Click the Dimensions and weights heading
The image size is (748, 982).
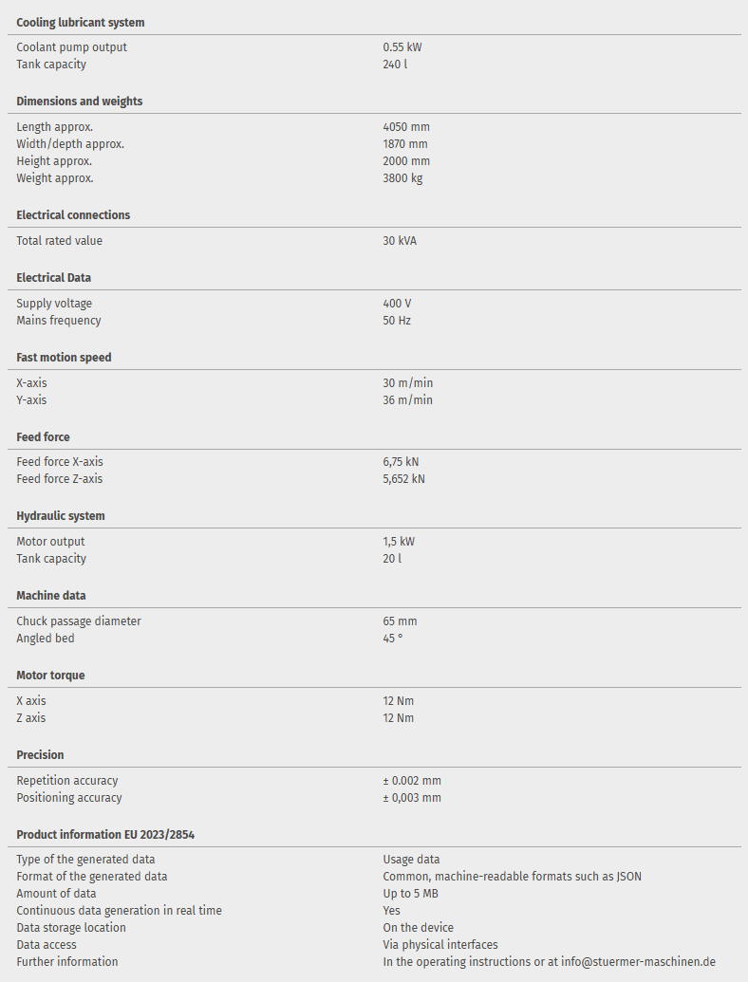click(x=80, y=102)
